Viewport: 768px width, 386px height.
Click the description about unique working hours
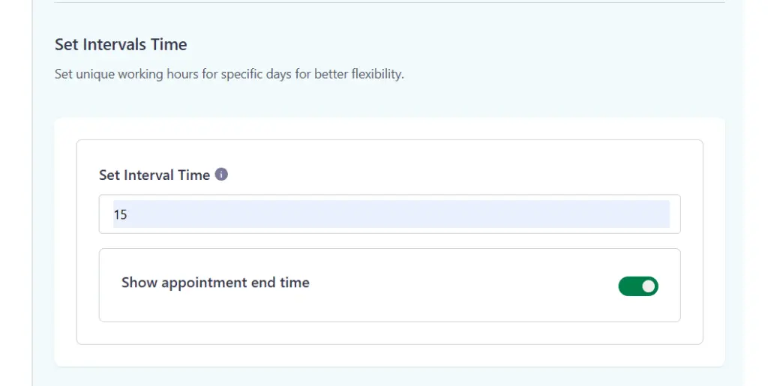229,75
